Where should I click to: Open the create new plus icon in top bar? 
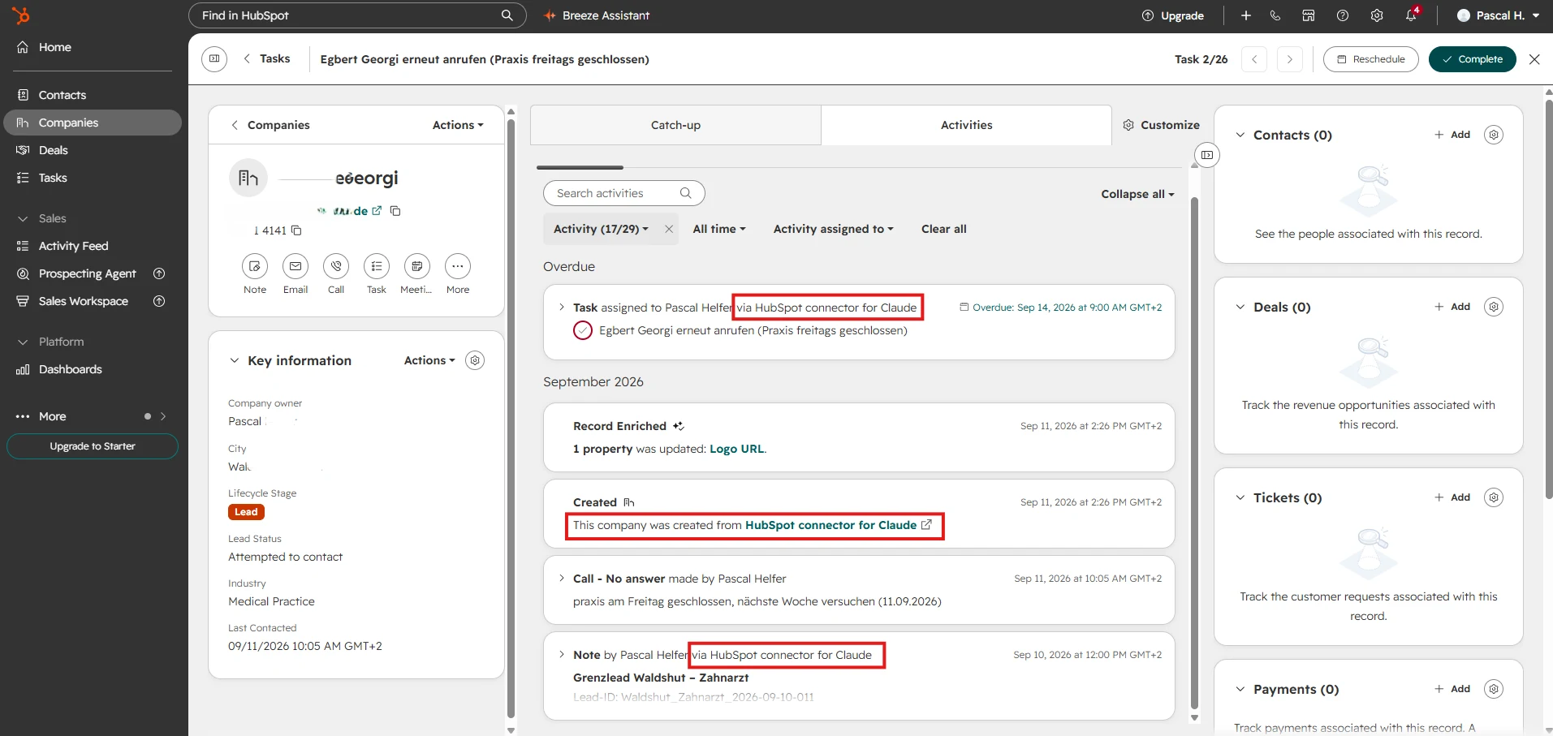pos(1246,15)
